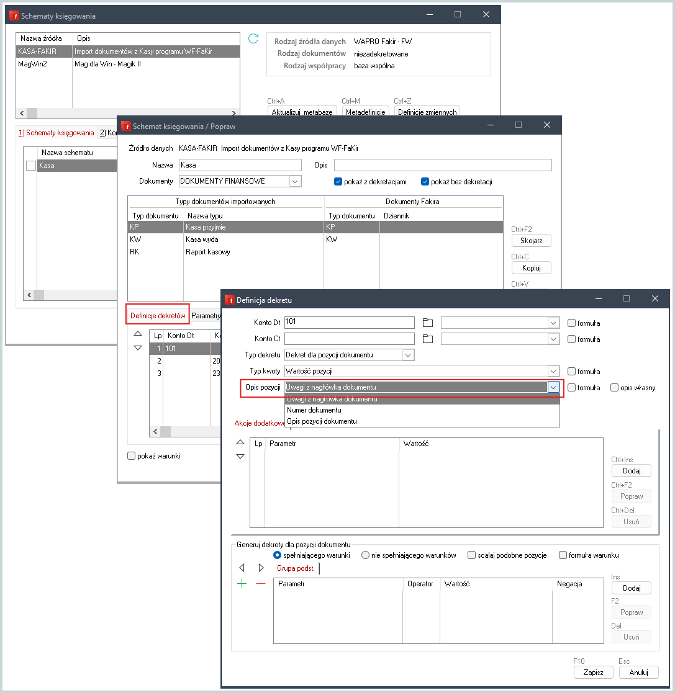Go to previous condition group arrow
The width and height of the screenshot is (675, 693).
click(242, 568)
